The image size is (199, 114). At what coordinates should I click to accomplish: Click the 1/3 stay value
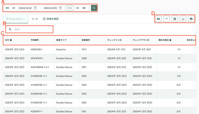click(x=179, y=76)
